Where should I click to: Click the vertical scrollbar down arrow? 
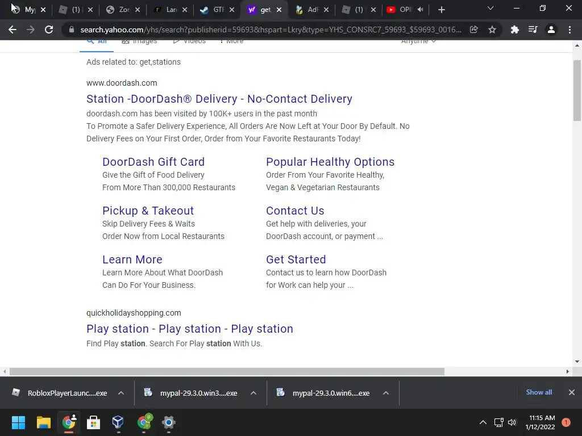point(577,362)
